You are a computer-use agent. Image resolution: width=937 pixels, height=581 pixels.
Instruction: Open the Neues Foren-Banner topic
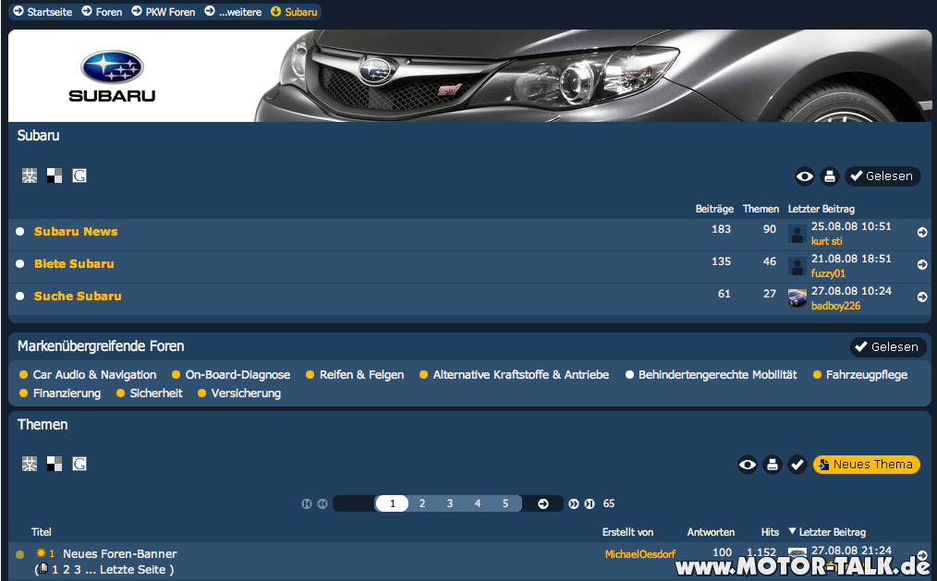(119, 554)
